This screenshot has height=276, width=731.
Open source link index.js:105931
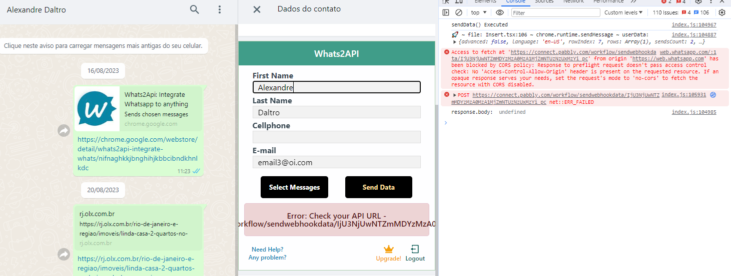(x=683, y=94)
